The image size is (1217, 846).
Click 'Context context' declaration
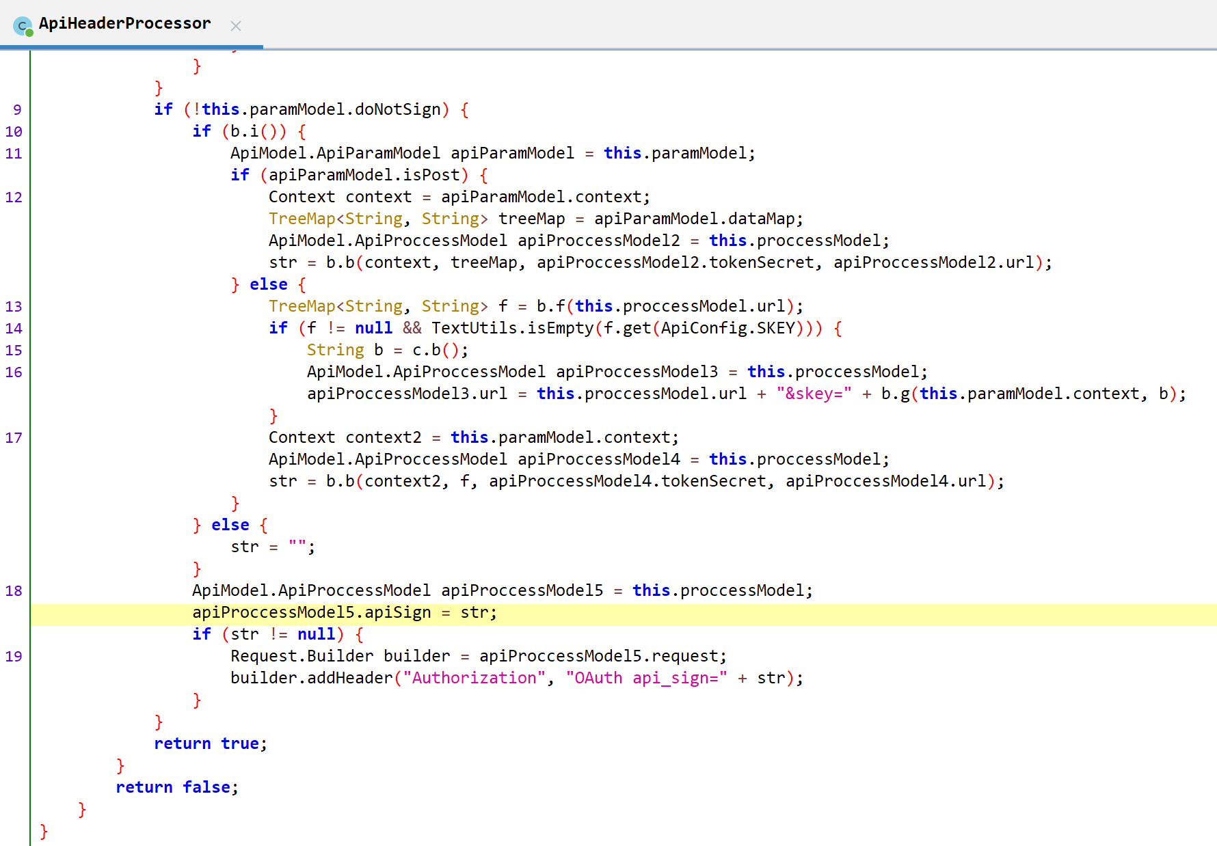tap(340, 197)
